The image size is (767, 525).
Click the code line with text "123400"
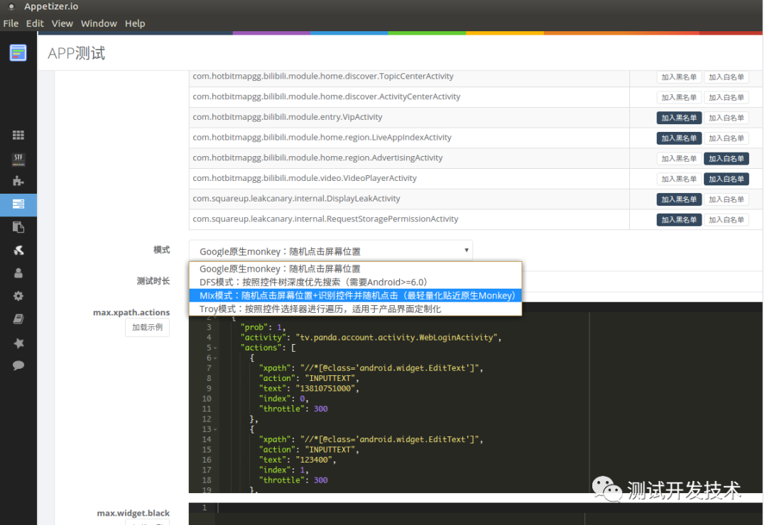coord(298,460)
